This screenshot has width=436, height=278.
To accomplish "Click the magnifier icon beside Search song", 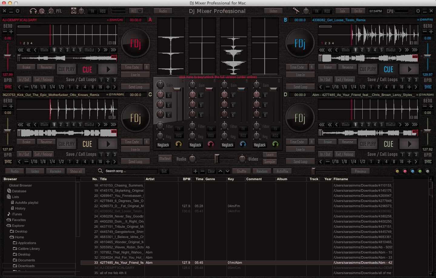I will 100,171.
